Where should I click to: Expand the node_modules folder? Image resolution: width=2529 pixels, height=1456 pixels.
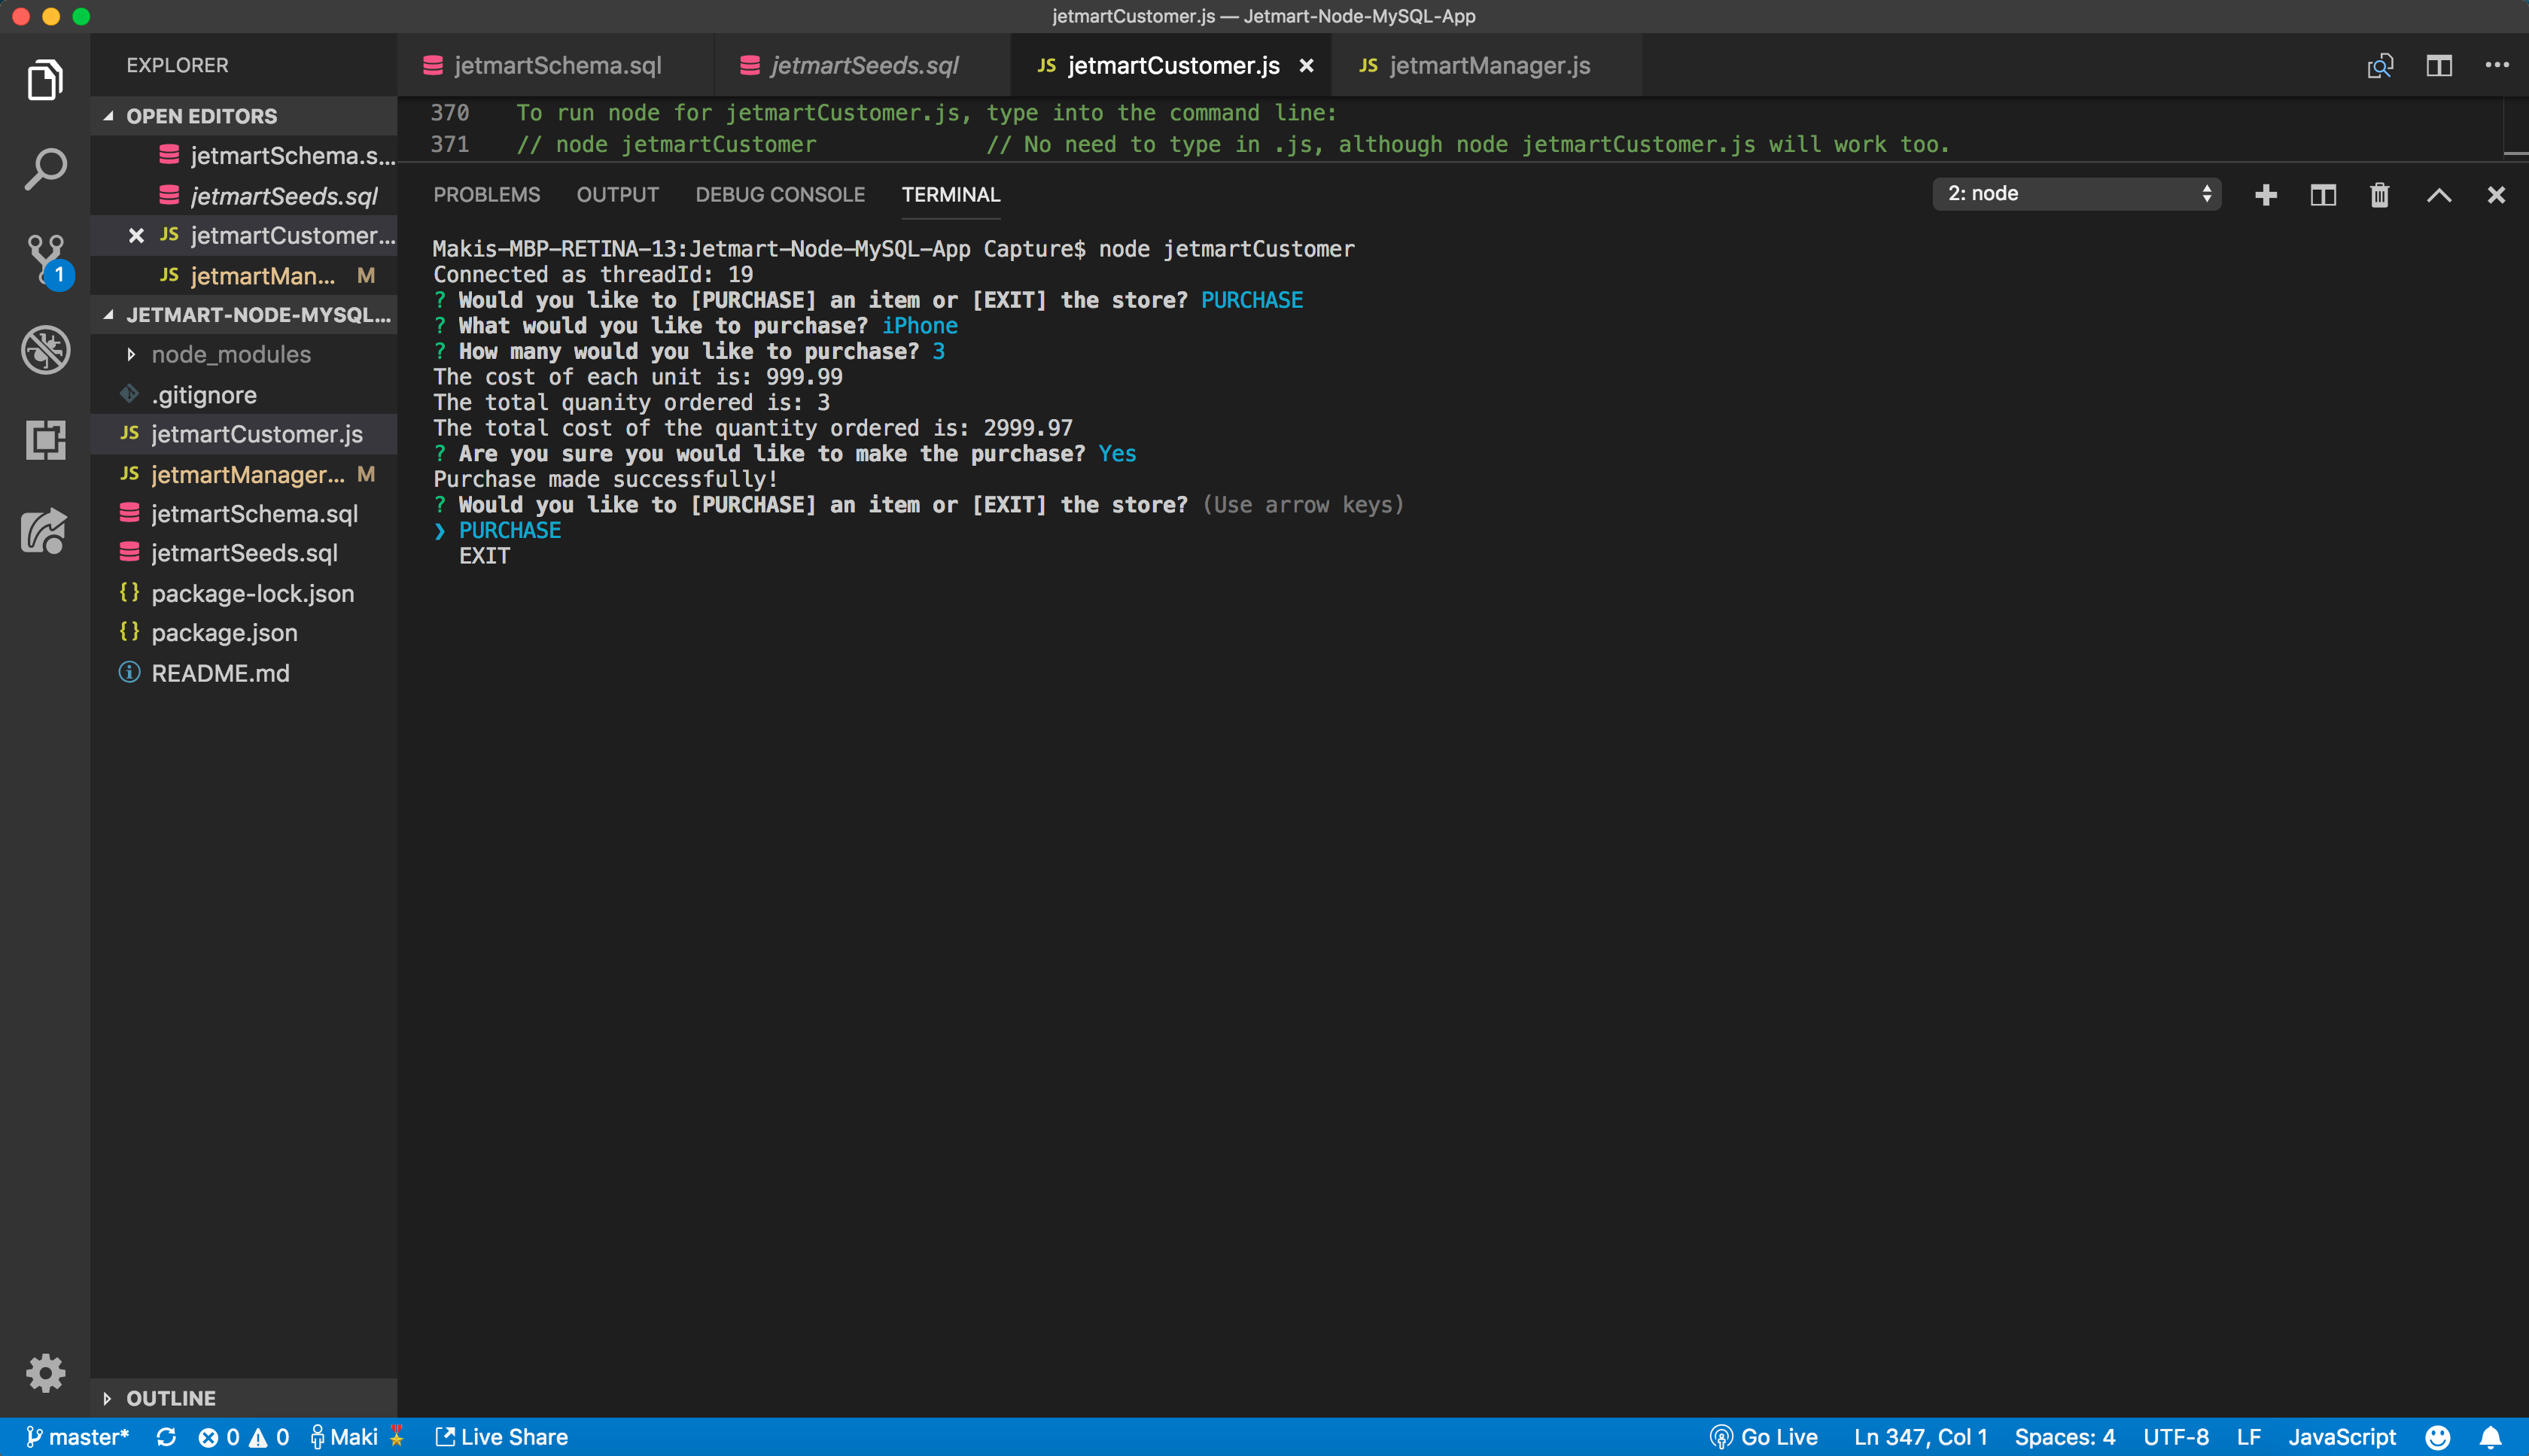[230, 355]
